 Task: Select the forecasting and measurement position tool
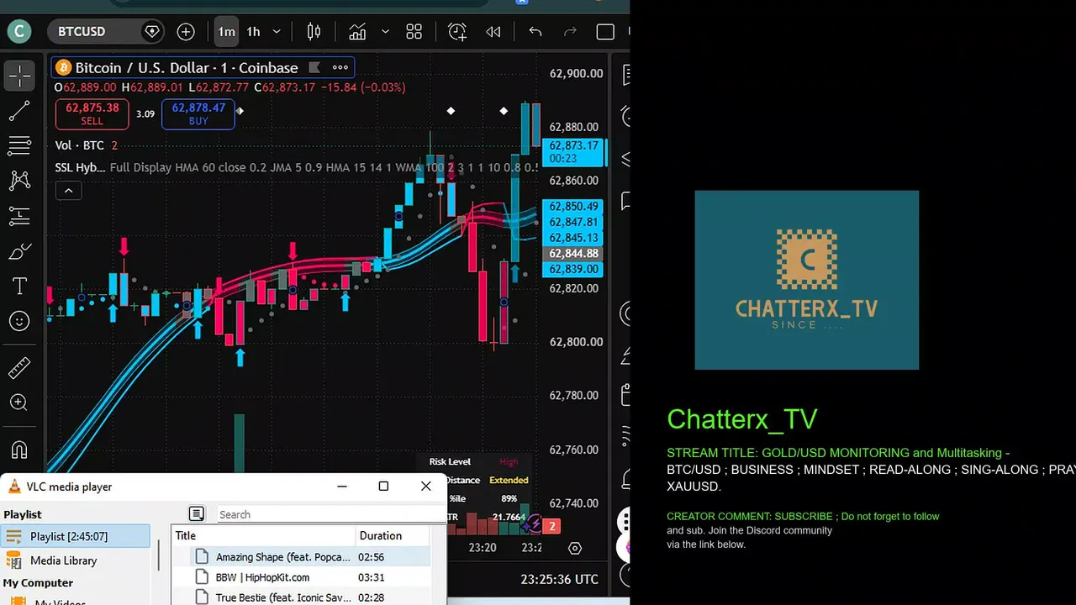pyautogui.click(x=19, y=216)
